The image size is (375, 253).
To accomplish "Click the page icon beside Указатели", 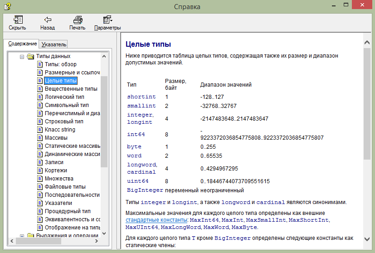I will [x=40, y=203].
